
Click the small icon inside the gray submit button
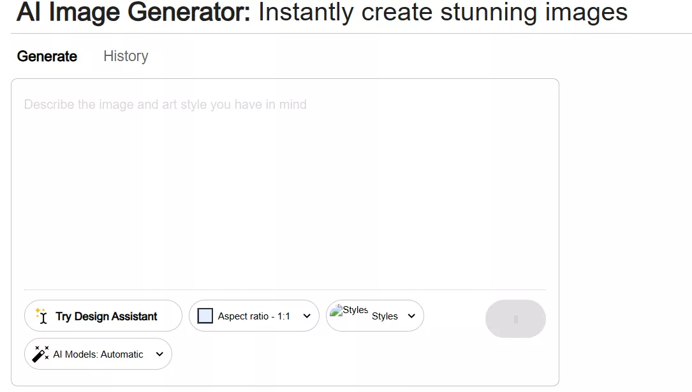point(515,319)
